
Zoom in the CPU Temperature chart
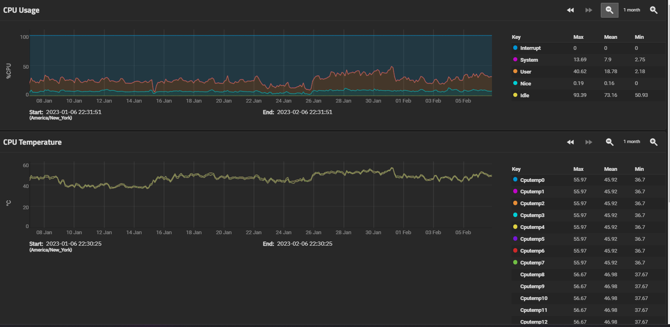tap(654, 142)
